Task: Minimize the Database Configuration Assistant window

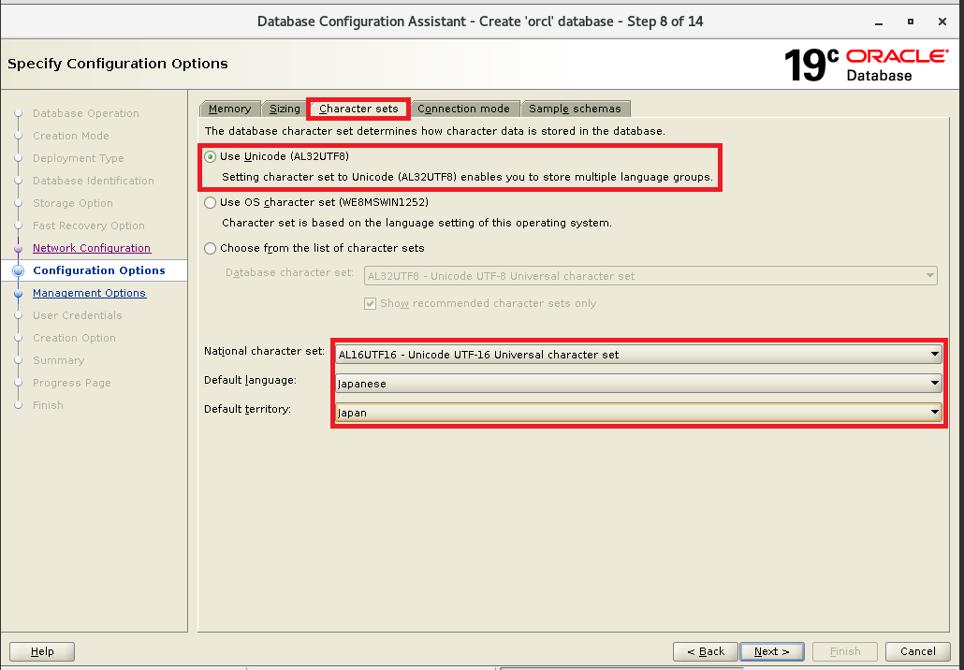Action: tap(879, 22)
